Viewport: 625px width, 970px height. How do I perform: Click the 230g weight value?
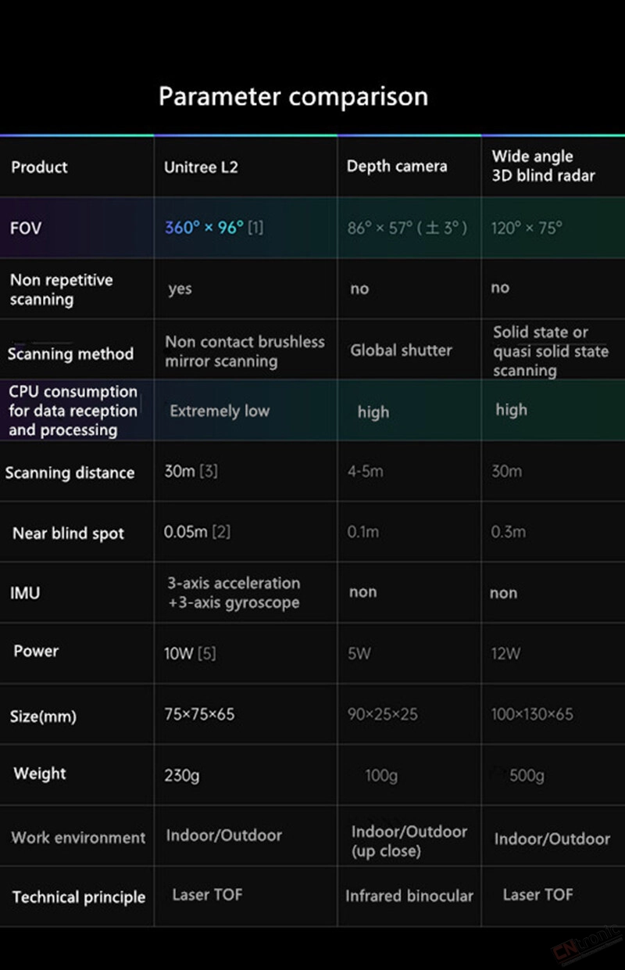coord(182,775)
